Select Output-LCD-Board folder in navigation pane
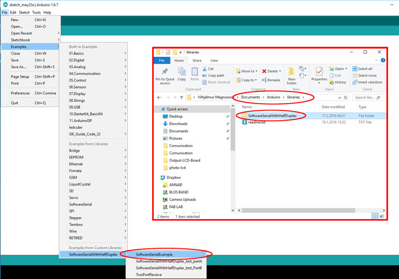 pyautogui.click(x=185, y=161)
